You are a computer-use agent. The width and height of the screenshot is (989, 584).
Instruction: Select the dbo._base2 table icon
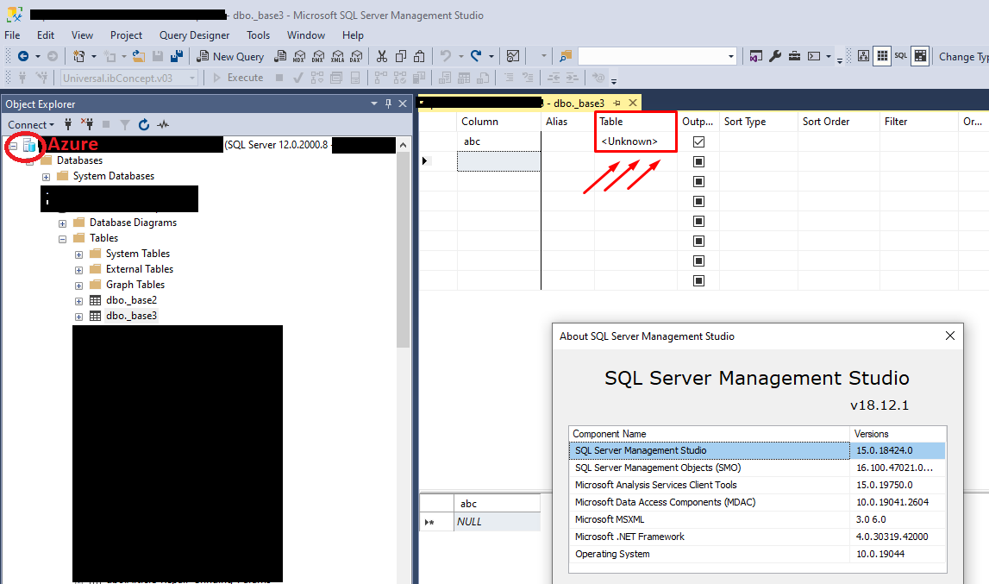point(95,300)
